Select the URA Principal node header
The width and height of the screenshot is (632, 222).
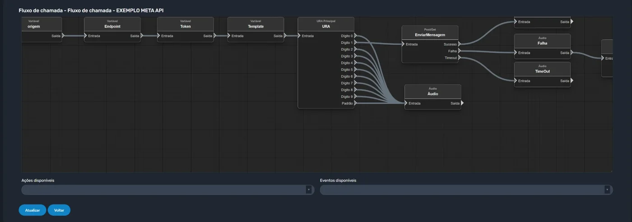click(326, 24)
